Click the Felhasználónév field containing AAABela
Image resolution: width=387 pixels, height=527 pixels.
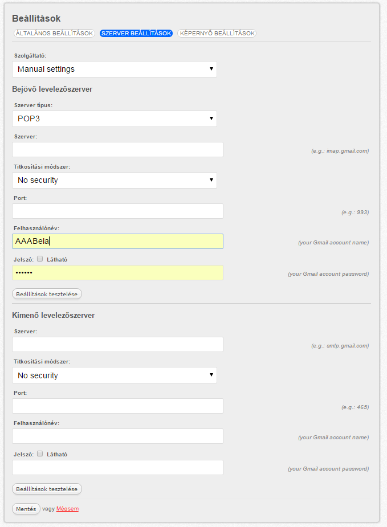coord(117,242)
